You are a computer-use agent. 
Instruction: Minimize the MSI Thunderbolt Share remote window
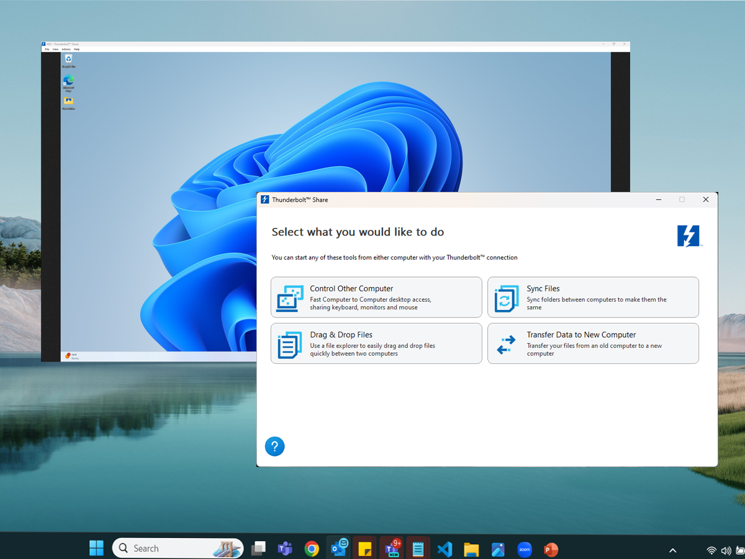603,44
